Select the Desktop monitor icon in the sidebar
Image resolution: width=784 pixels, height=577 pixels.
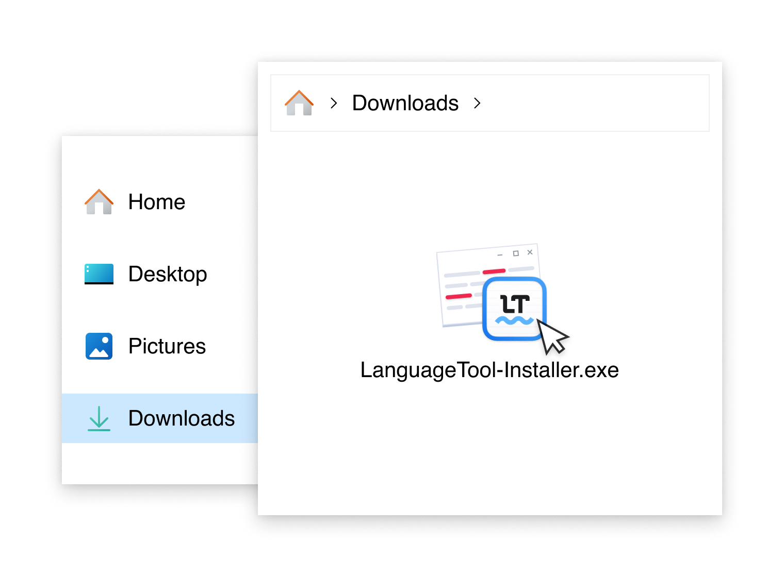[x=99, y=274]
